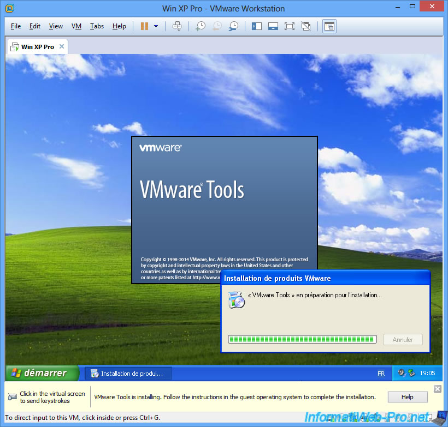Take a snapshot of this VM
Image resolution: width=448 pixels, height=427 pixels.
(201, 26)
